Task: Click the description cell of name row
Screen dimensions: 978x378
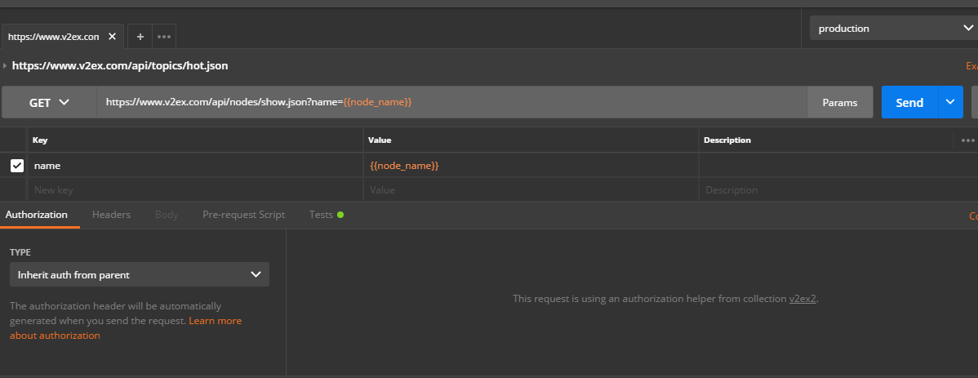Action: point(838,165)
